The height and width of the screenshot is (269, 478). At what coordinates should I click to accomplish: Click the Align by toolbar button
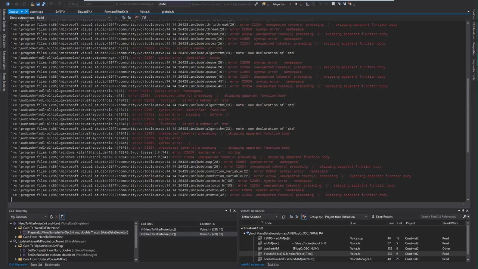pos(279,4)
